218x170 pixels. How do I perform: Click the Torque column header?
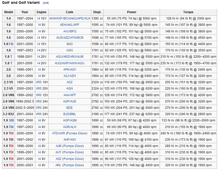pos(188,12)
